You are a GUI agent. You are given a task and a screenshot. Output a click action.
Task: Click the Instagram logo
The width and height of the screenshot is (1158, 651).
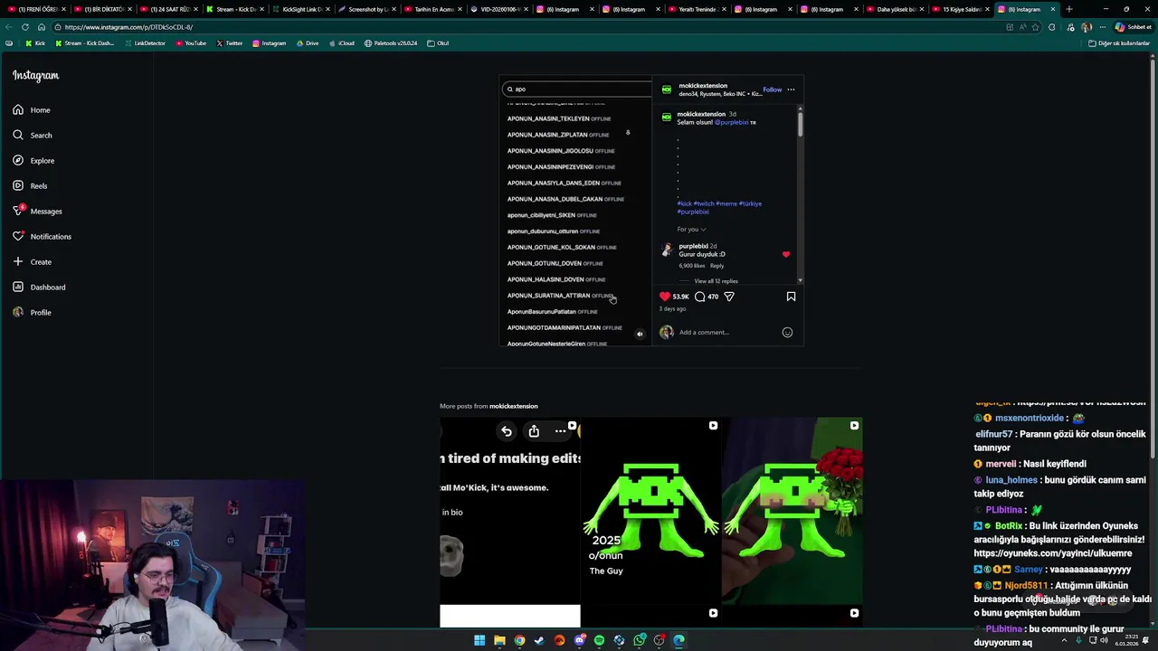pos(35,76)
